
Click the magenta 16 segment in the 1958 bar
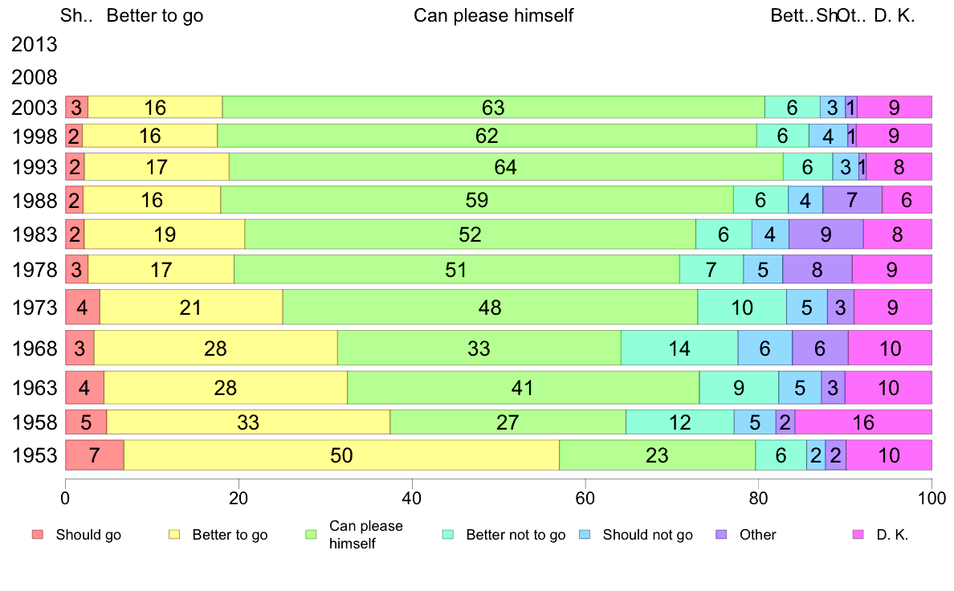[863, 422]
